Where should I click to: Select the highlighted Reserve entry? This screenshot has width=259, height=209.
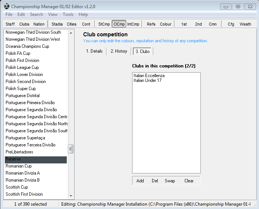36,160
